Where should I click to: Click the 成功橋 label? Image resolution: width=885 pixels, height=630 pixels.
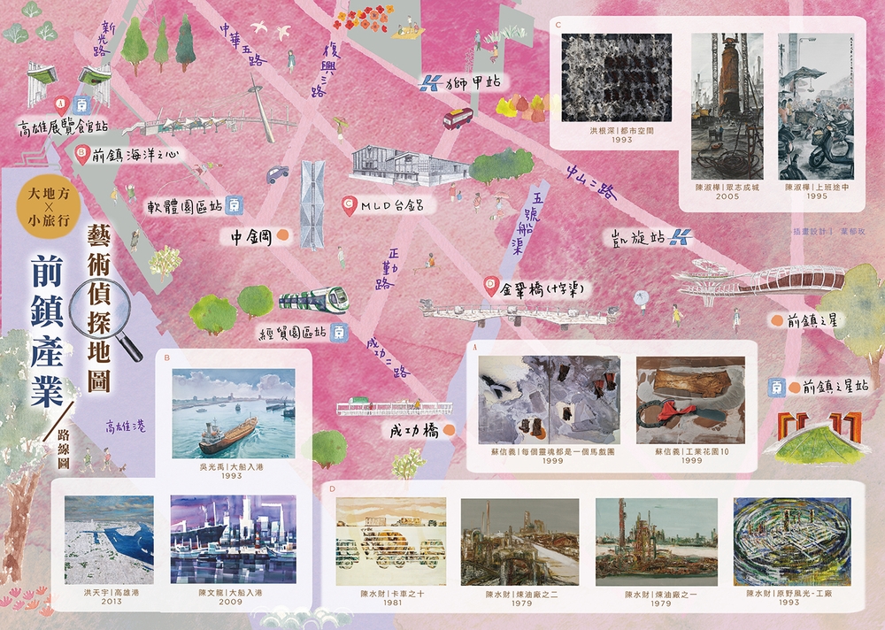coord(414,431)
